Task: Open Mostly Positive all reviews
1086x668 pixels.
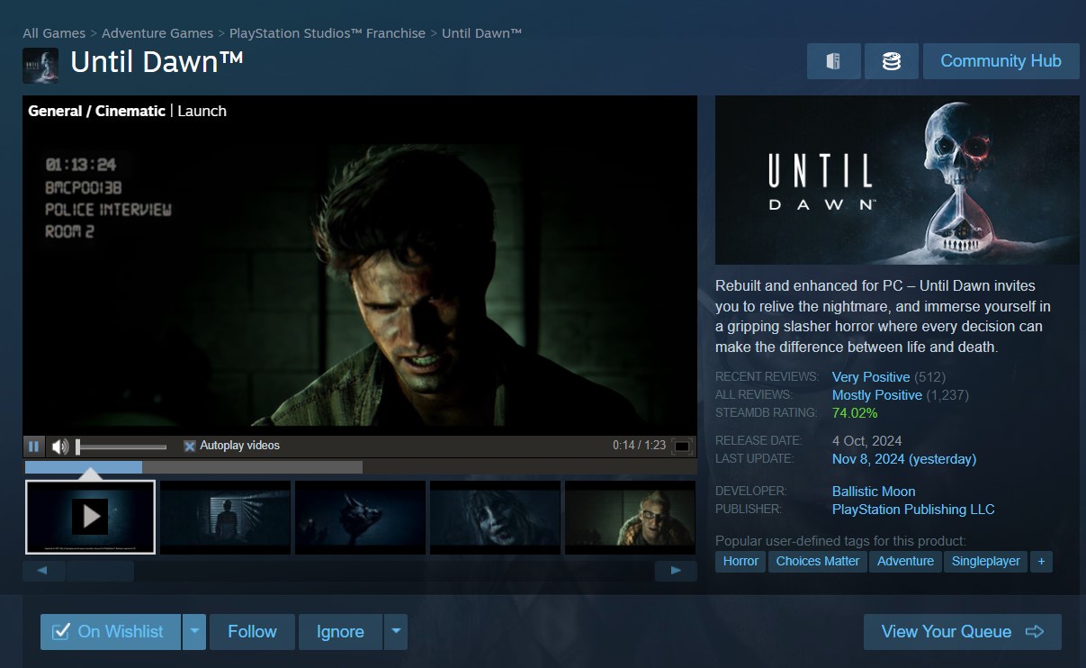Action: (x=877, y=395)
